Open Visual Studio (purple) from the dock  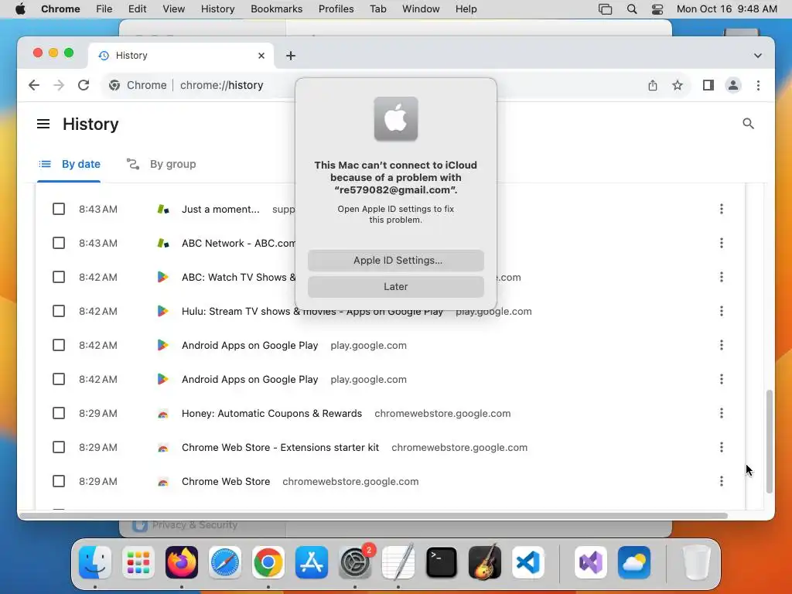590,562
